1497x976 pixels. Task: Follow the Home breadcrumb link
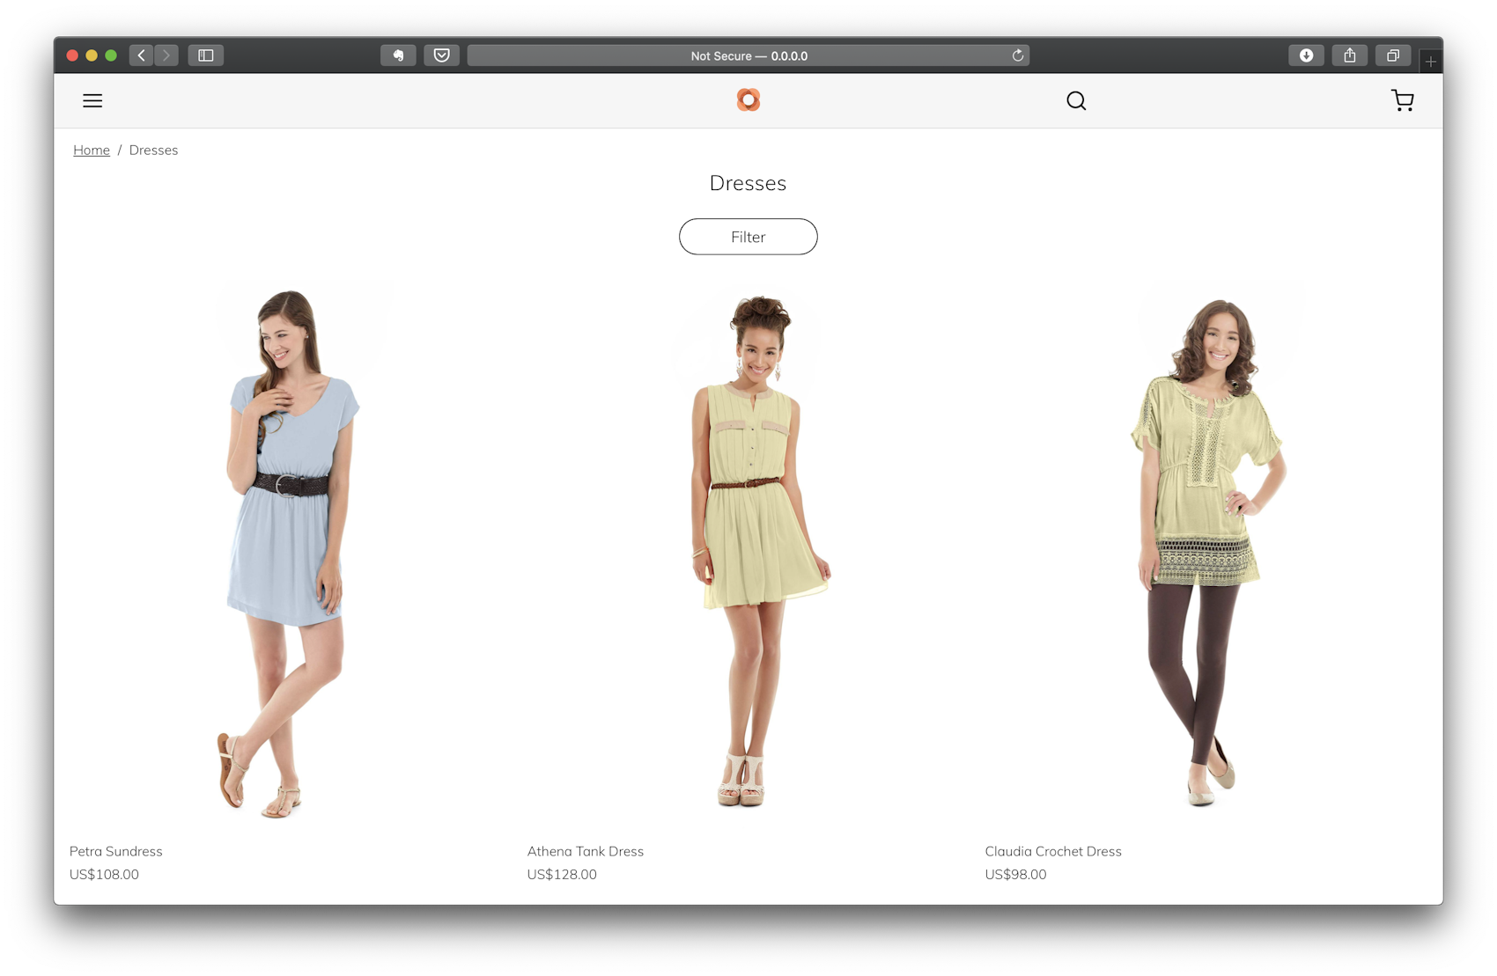[92, 150]
